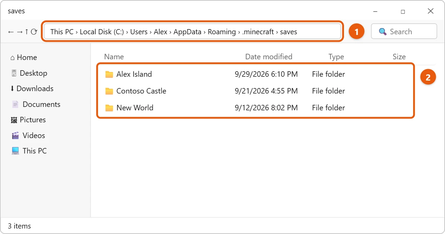This screenshot has width=445, height=234.
Task: Minimize the saves window
Action: (375, 11)
